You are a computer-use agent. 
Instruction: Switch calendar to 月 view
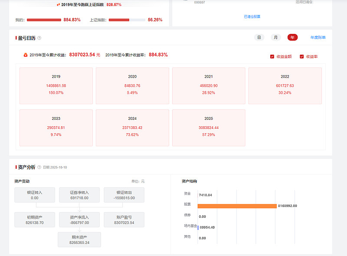coord(276,37)
